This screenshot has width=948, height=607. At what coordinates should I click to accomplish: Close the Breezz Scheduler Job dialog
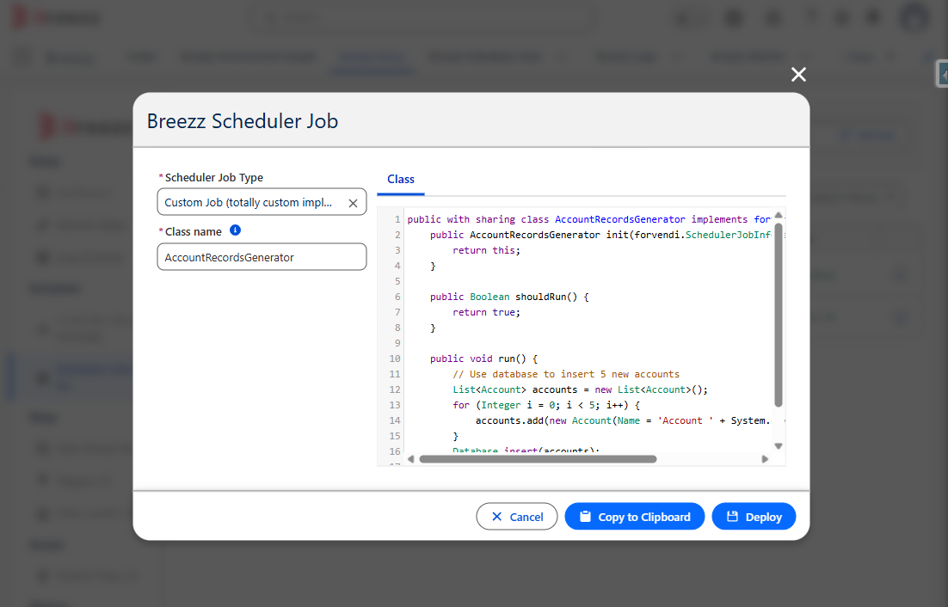point(798,74)
